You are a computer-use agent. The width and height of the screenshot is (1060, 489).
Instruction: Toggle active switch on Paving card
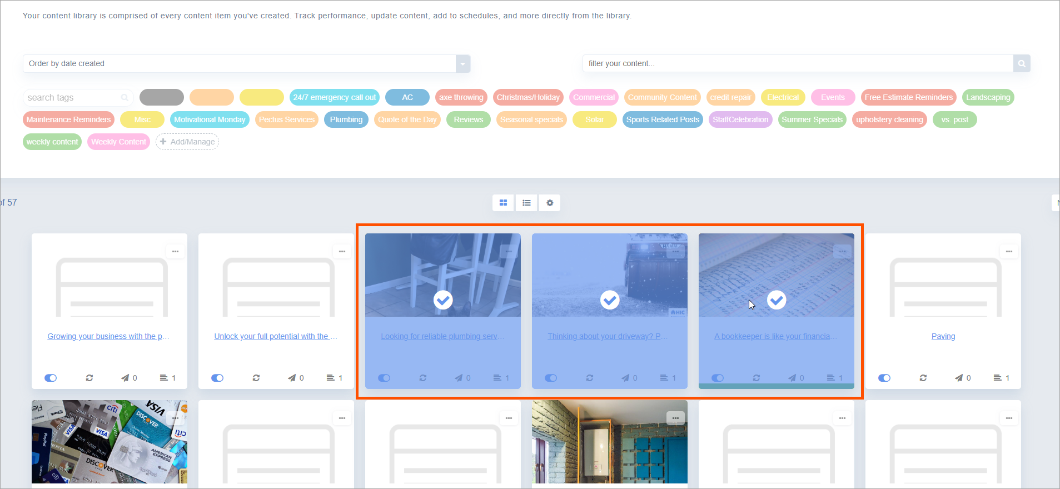(884, 378)
